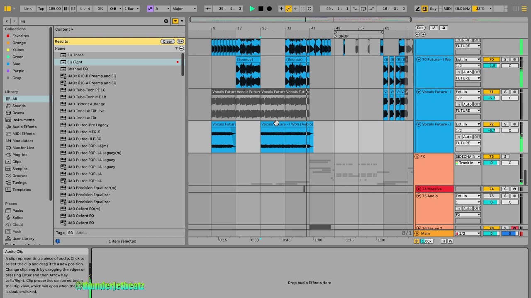Viewport: 531px width, 298px height.
Task: Fold track 70 Future with its arrow
Action: (419, 60)
